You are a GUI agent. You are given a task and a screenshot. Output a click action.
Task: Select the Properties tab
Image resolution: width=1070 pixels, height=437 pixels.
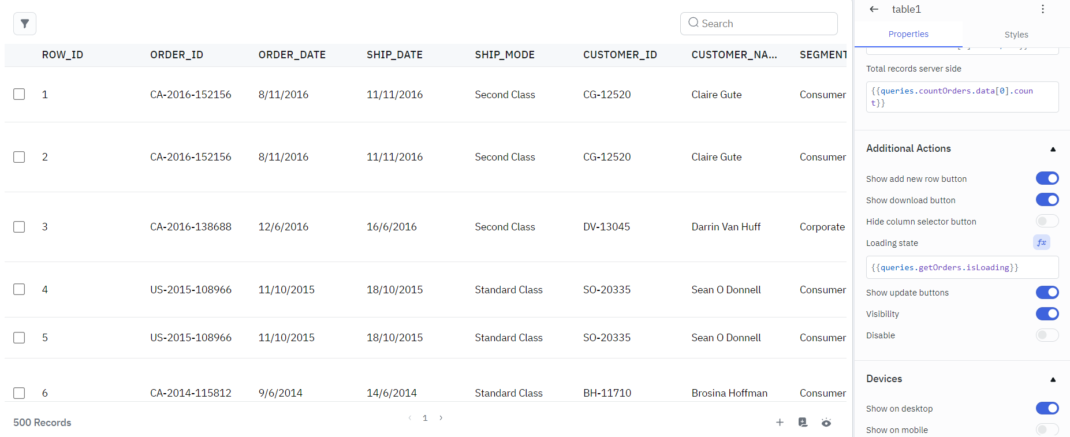(908, 34)
